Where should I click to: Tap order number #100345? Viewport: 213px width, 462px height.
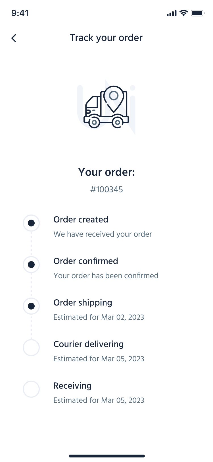coord(106,189)
